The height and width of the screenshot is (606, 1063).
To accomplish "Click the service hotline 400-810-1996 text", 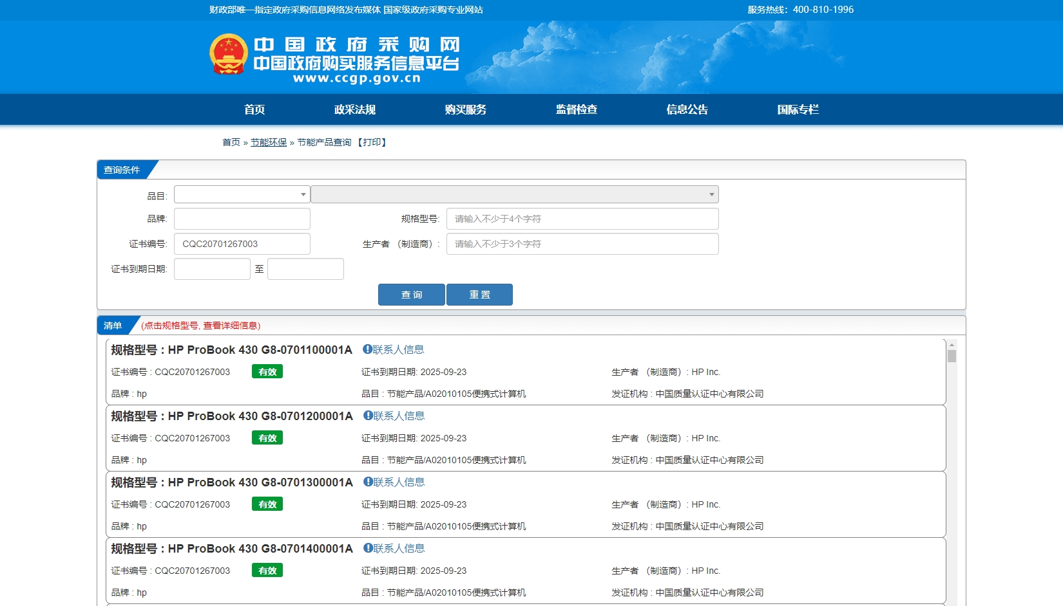I will point(800,10).
